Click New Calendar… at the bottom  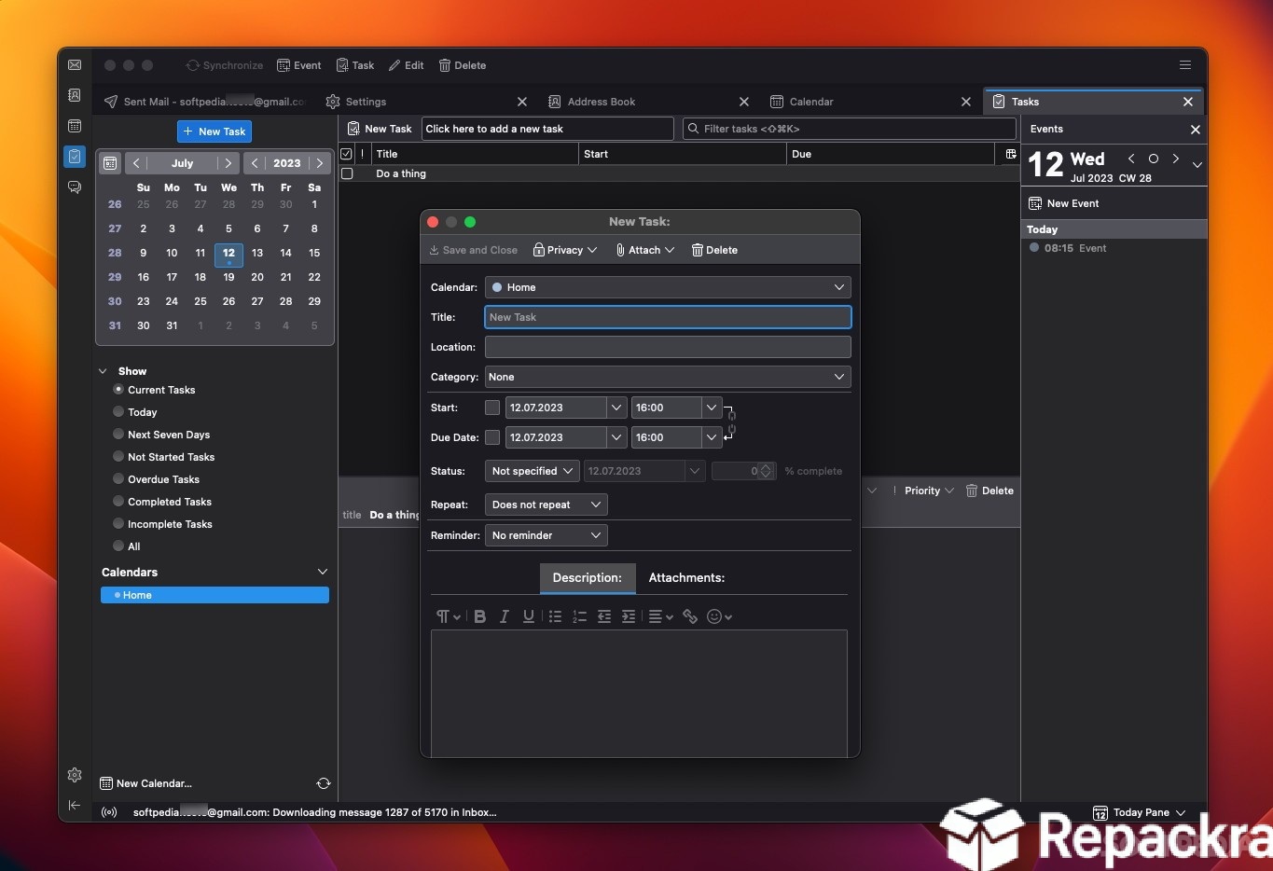(145, 783)
